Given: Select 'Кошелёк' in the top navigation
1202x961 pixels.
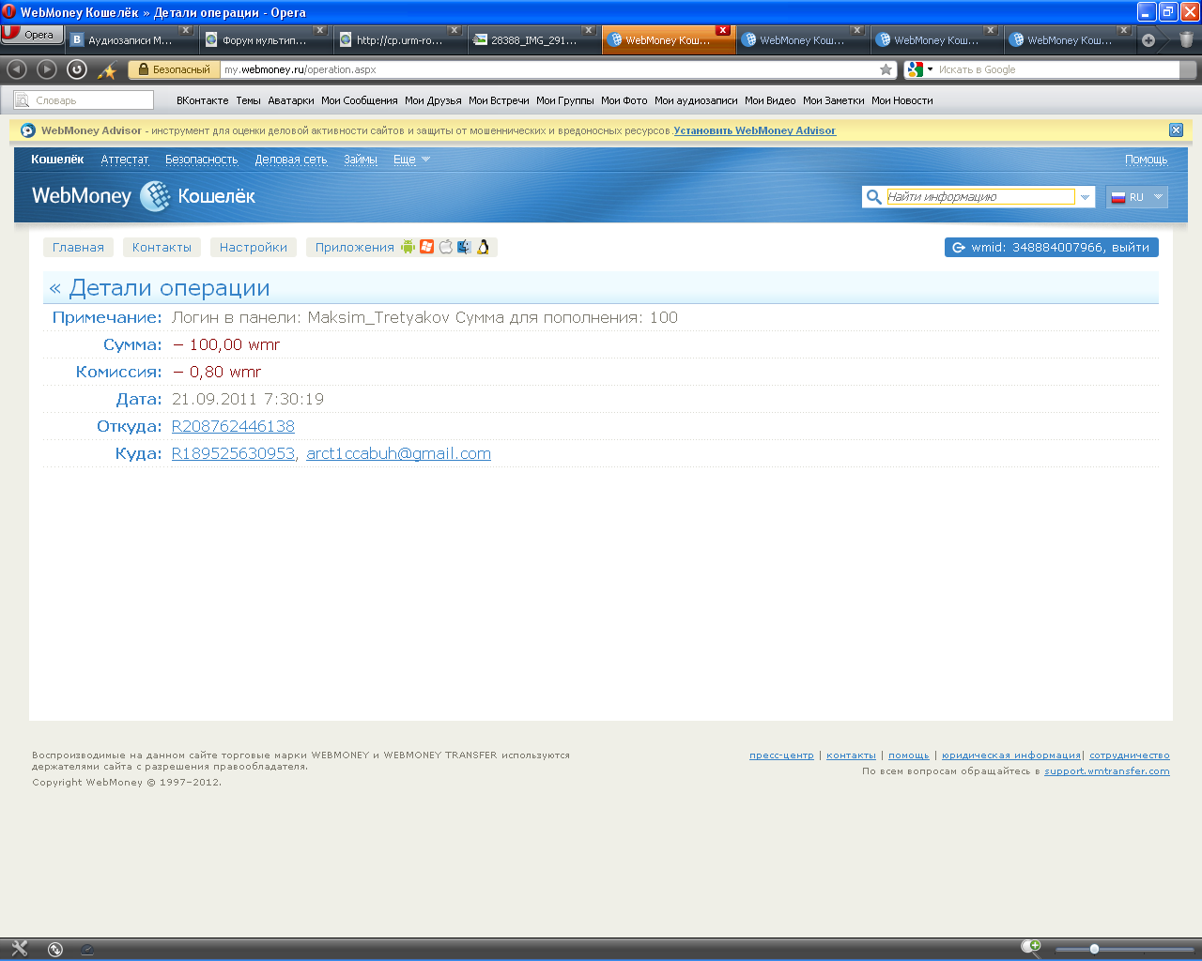Looking at the screenshot, I should click(x=57, y=160).
